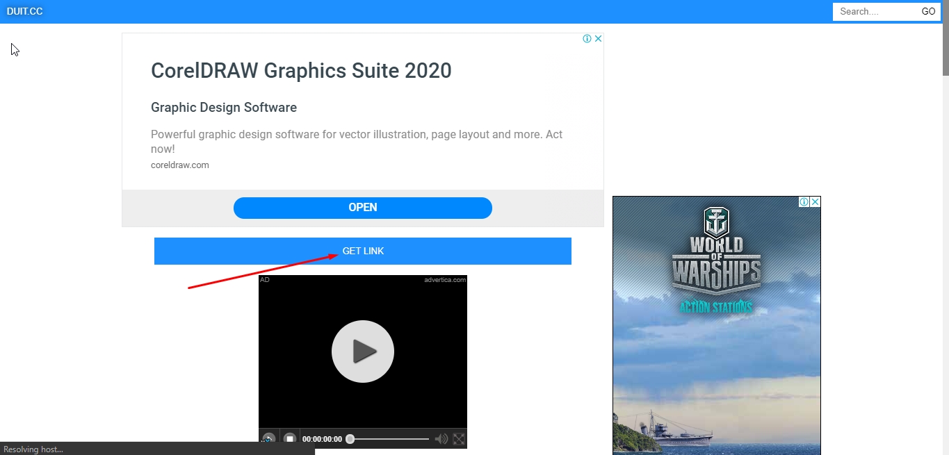Image resolution: width=949 pixels, height=455 pixels.
Task: Open the CorelDRAW Graphics Suite 2020 headline
Action: tap(301, 70)
